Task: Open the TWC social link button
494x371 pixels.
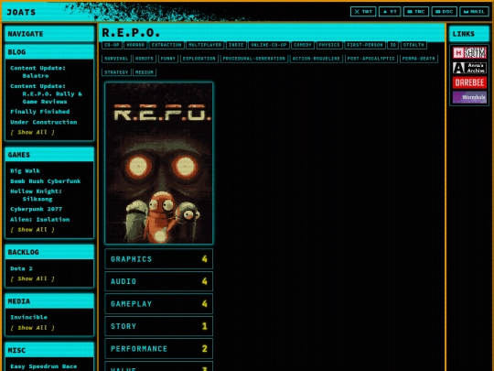Action: pyautogui.click(x=416, y=12)
